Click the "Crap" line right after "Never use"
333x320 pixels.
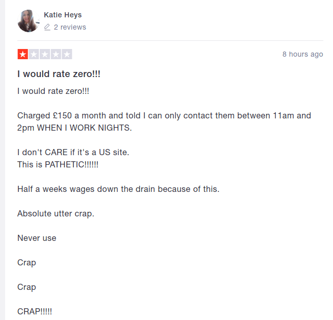[x=27, y=262]
